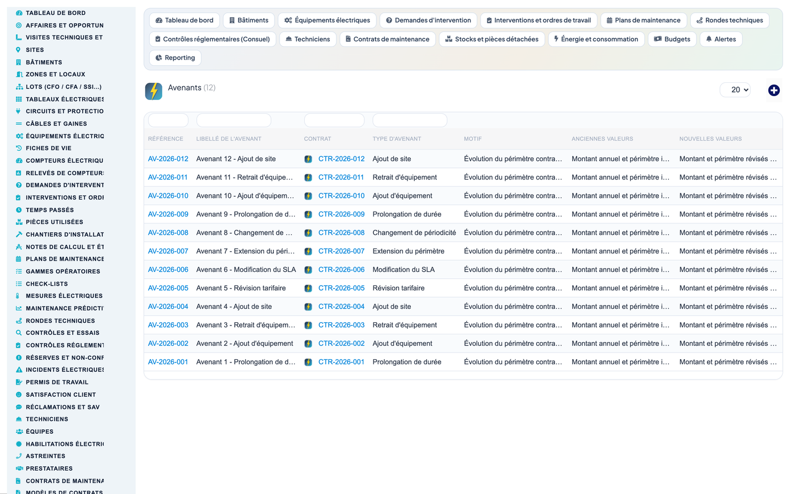798x494 pixels.
Task: Open the Contrats de maintenance tab
Action: pos(387,39)
